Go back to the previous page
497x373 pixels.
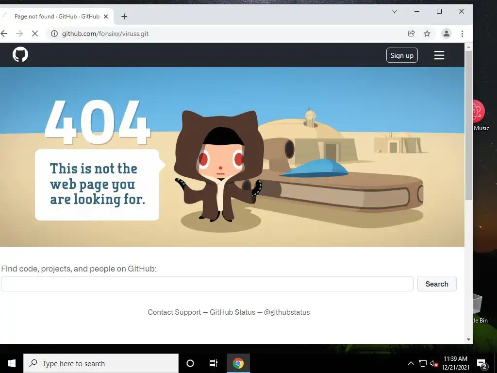(x=4, y=34)
